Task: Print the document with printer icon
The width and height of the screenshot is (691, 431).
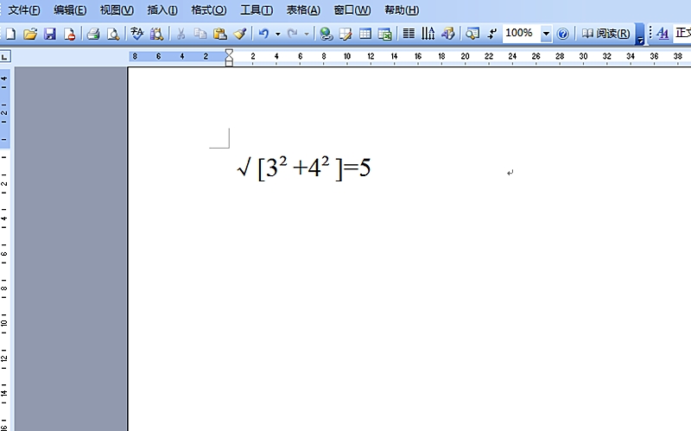Action: [x=93, y=34]
